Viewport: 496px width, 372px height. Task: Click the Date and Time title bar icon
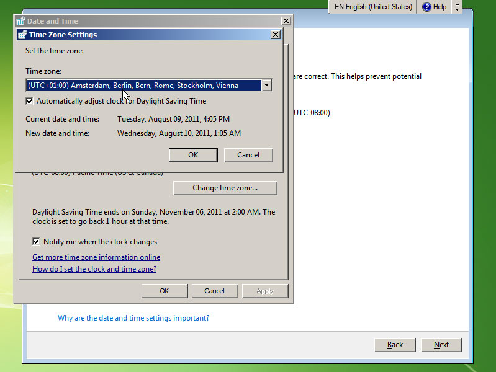pos(20,21)
